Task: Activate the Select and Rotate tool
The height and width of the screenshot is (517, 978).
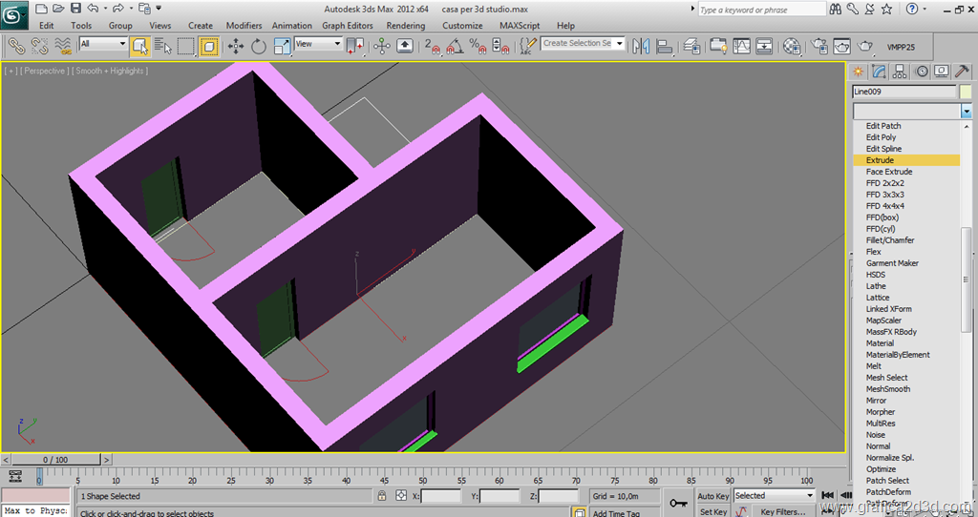Action: point(259,45)
